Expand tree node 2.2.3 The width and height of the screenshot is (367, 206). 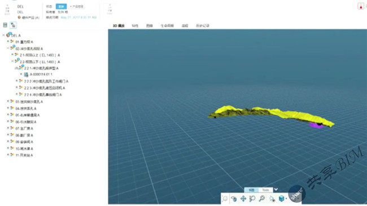pos(16,87)
